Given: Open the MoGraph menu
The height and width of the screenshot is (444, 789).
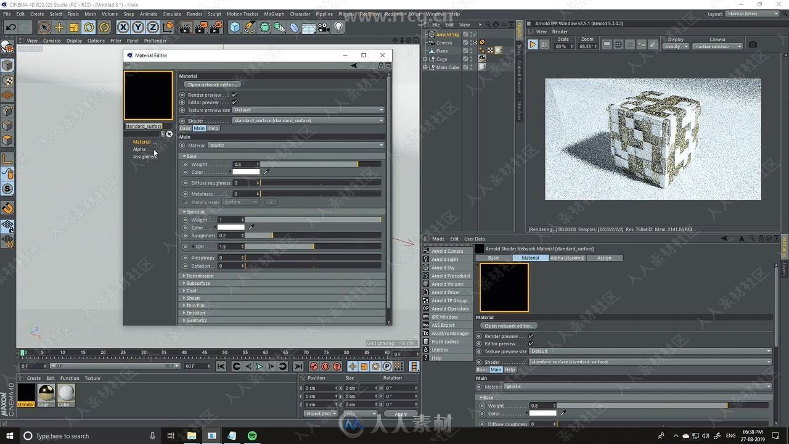Looking at the screenshot, I should [x=274, y=14].
